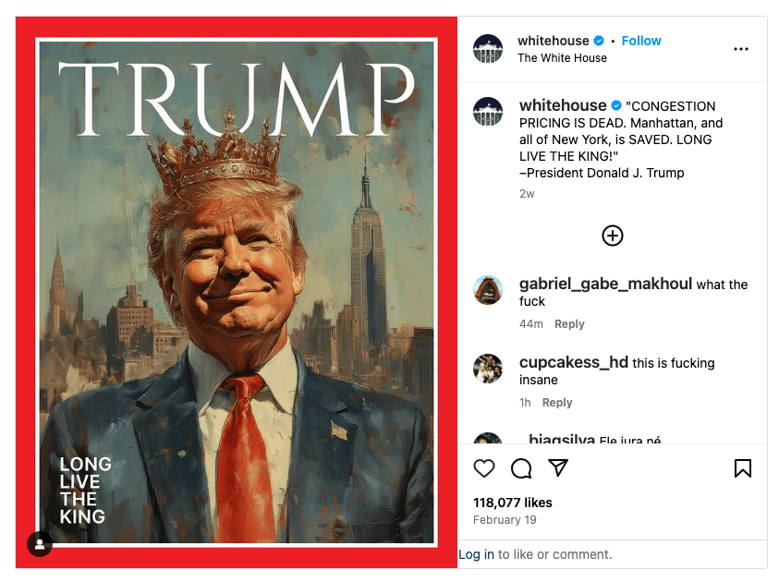Open whitehouse avatar beside the caption
This screenshot has height=582, width=779.
pyautogui.click(x=488, y=112)
